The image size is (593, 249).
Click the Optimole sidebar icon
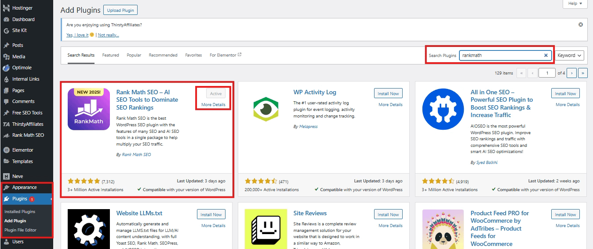point(6,68)
